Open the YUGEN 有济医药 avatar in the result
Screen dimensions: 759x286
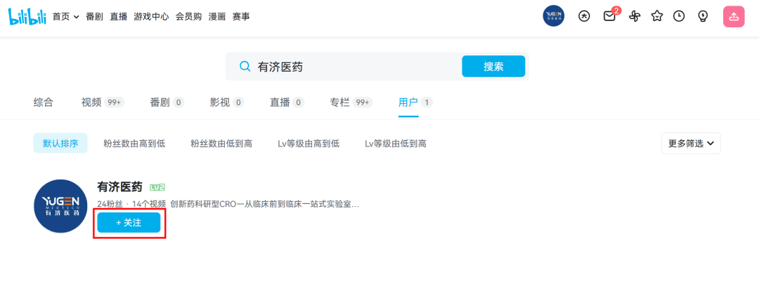tap(60, 206)
